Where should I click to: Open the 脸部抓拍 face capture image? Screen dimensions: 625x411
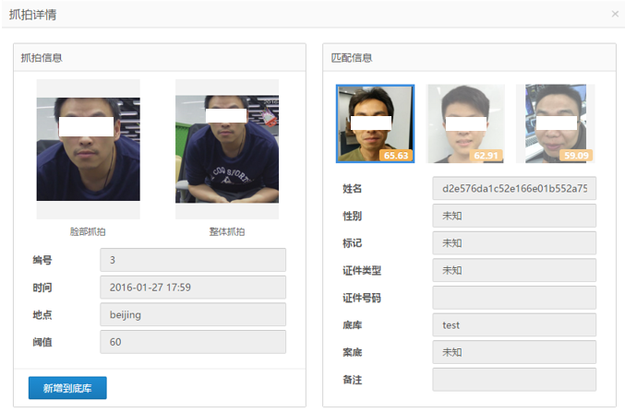pyautogui.click(x=88, y=149)
